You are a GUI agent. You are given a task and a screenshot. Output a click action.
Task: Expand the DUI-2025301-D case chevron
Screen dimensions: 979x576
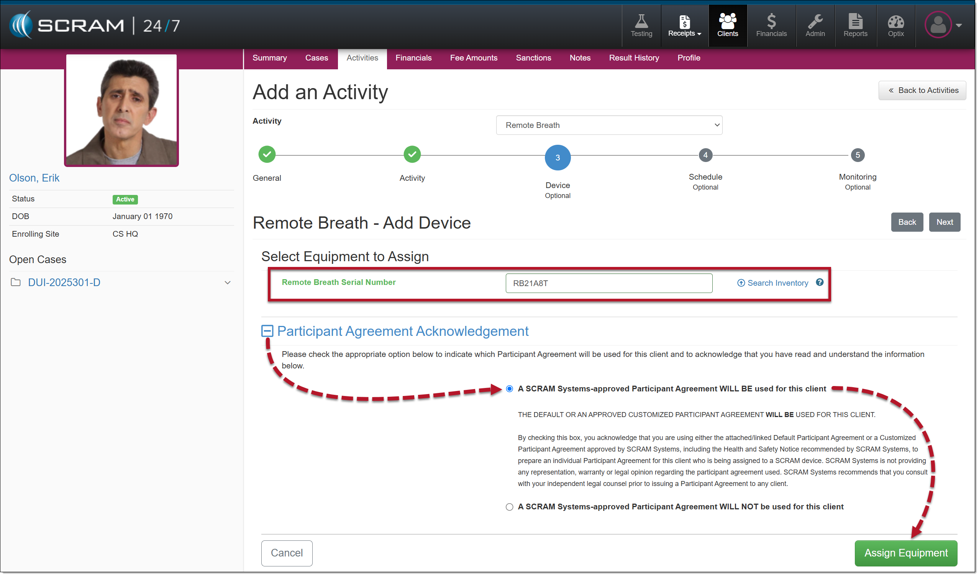coord(228,283)
